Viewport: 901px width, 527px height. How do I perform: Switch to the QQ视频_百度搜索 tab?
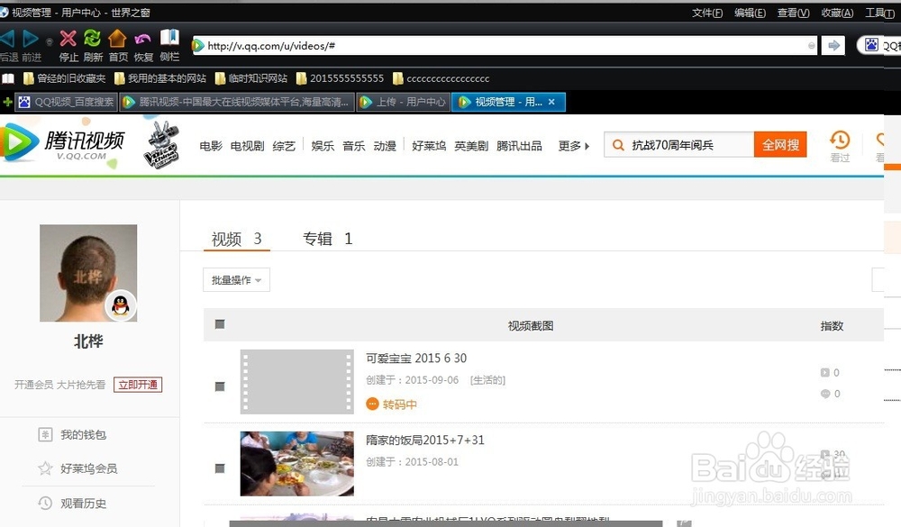click(x=66, y=102)
